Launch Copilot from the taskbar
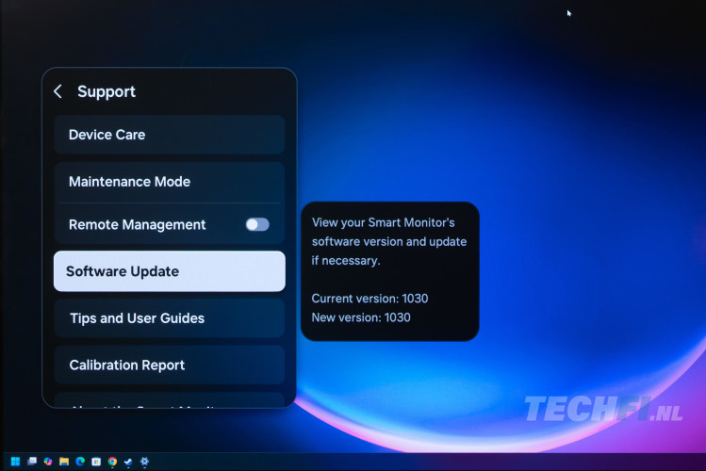The width and height of the screenshot is (706, 471). [48, 461]
